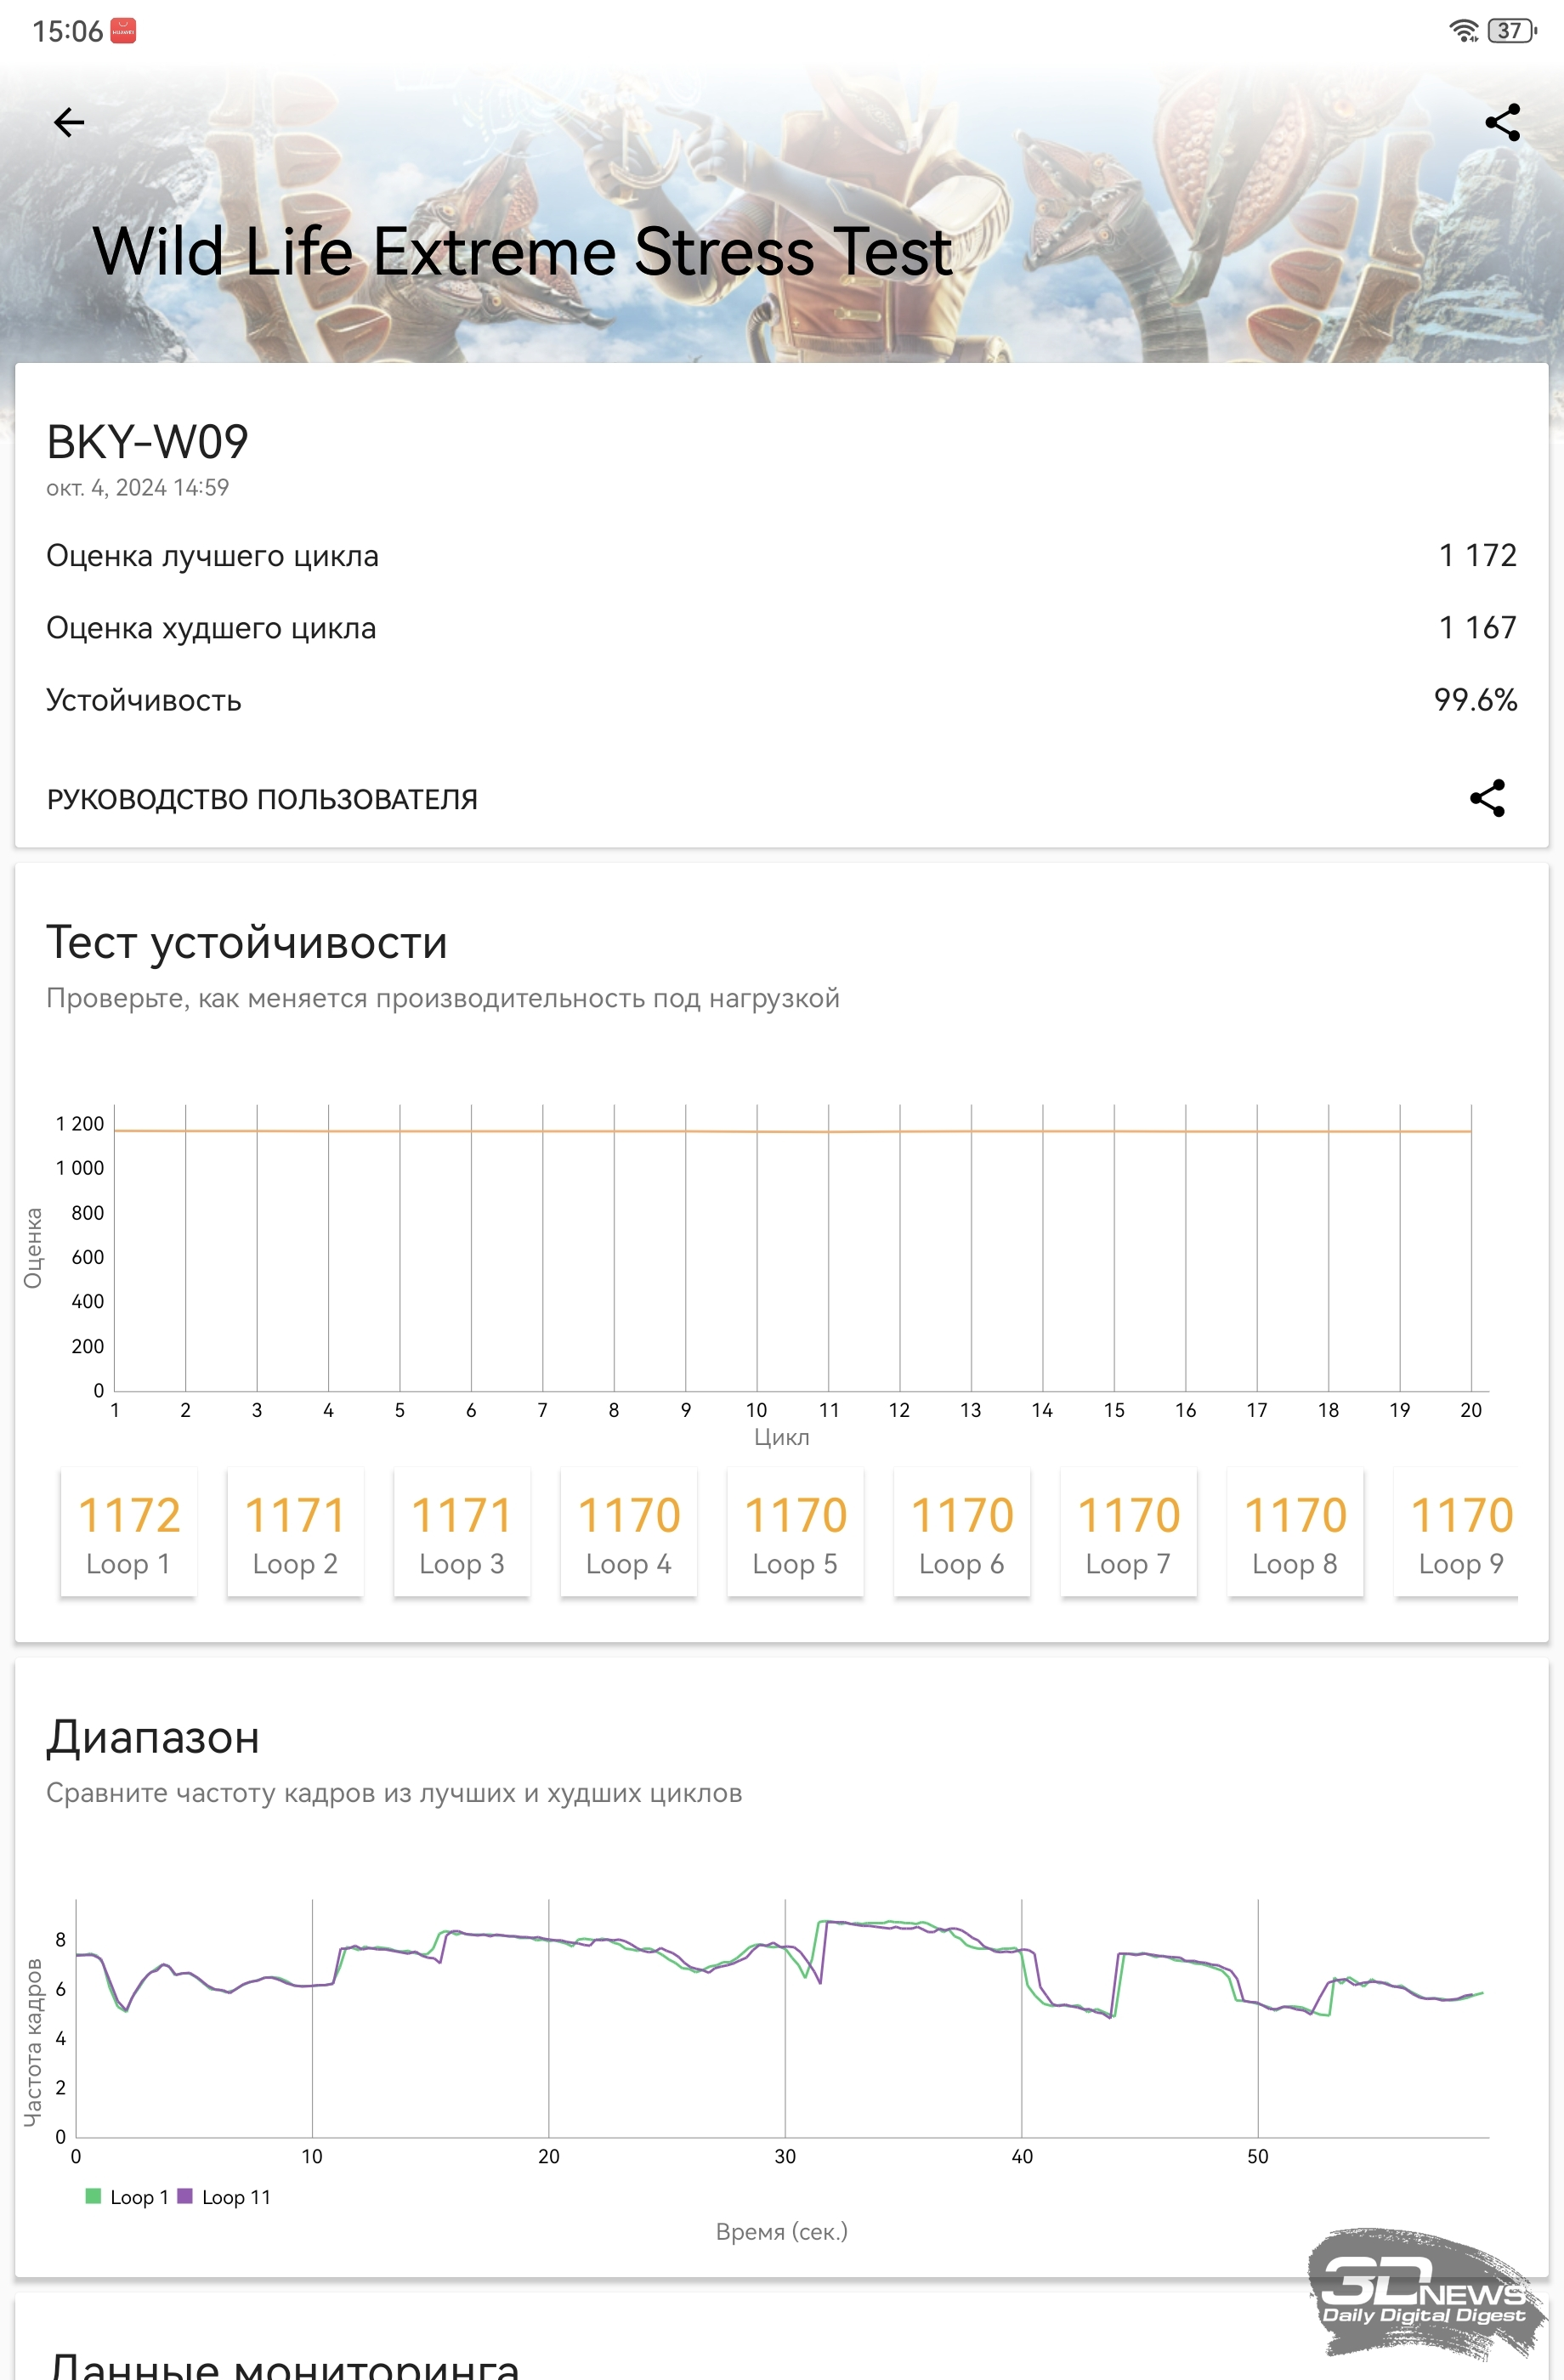The width and height of the screenshot is (1564, 2380).
Task: Tap the Huawei notification icon in status bar
Action: coord(123,31)
